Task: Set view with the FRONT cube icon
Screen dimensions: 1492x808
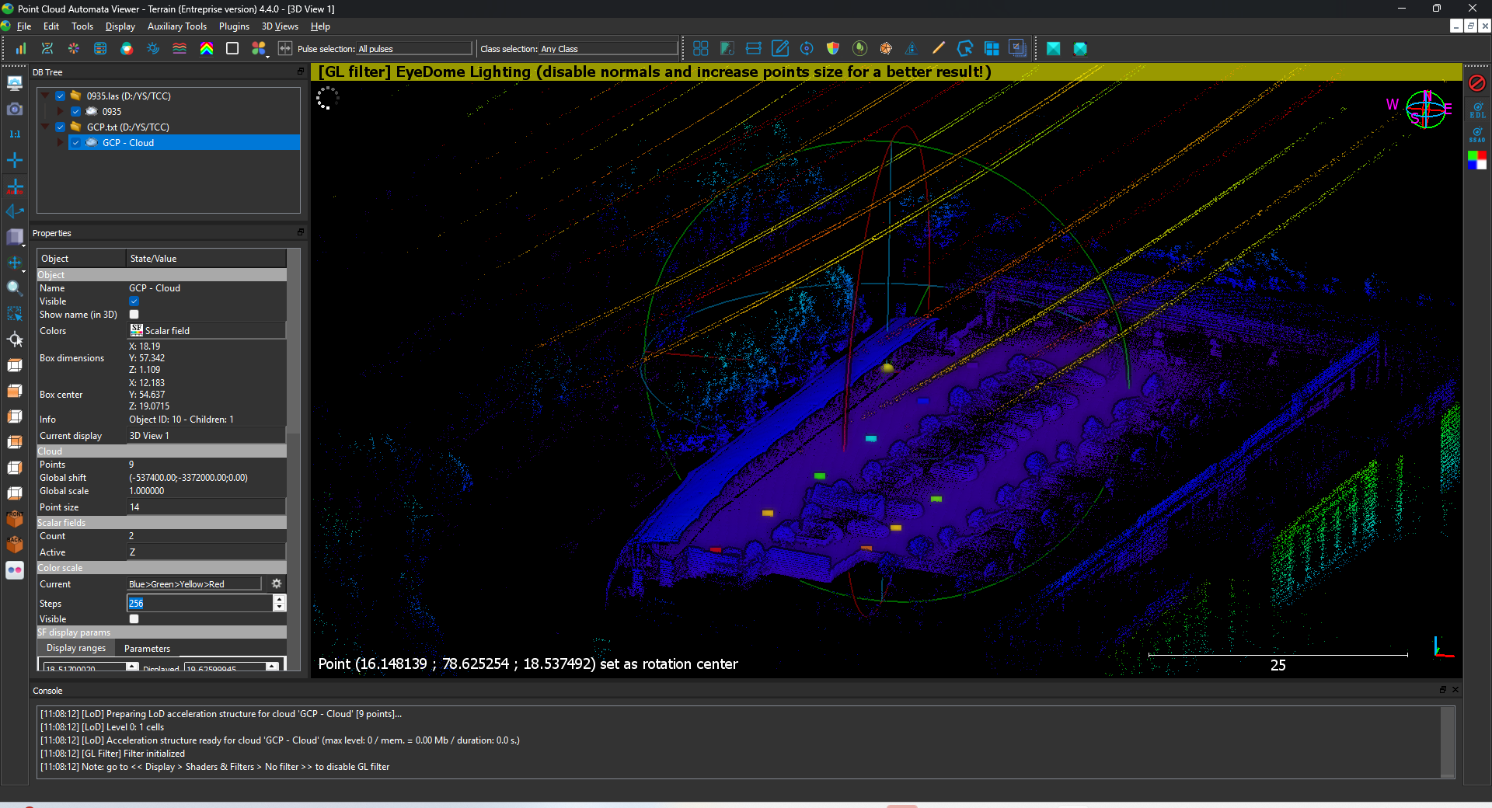Action: (15, 519)
